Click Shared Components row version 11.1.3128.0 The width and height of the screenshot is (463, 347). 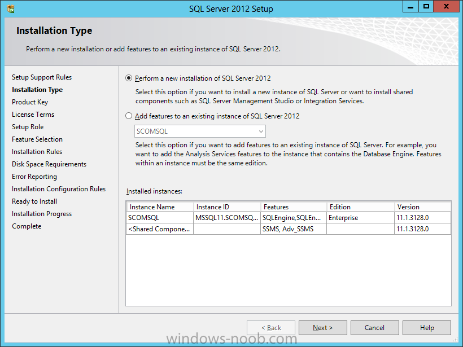(422, 229)
